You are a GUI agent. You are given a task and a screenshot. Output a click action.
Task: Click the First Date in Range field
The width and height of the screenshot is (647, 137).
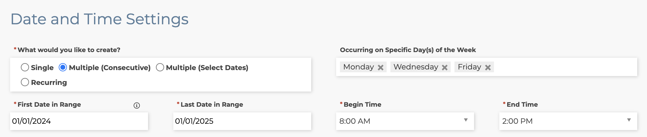[x=79, y=121]
